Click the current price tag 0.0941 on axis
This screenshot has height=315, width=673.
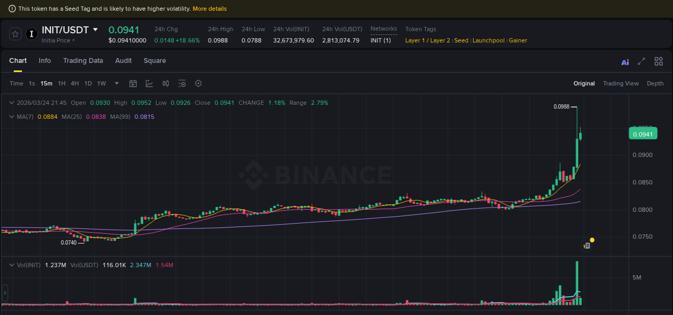tap(643, 134)
